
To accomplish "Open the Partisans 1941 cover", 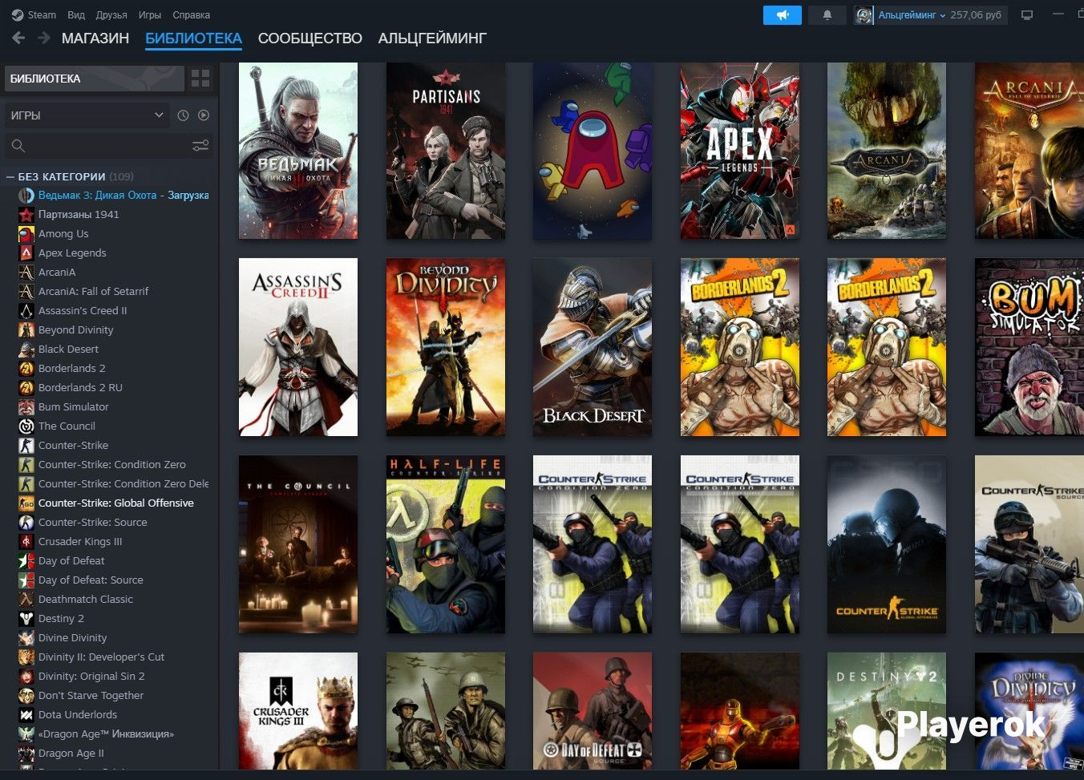I will [446, 151].
